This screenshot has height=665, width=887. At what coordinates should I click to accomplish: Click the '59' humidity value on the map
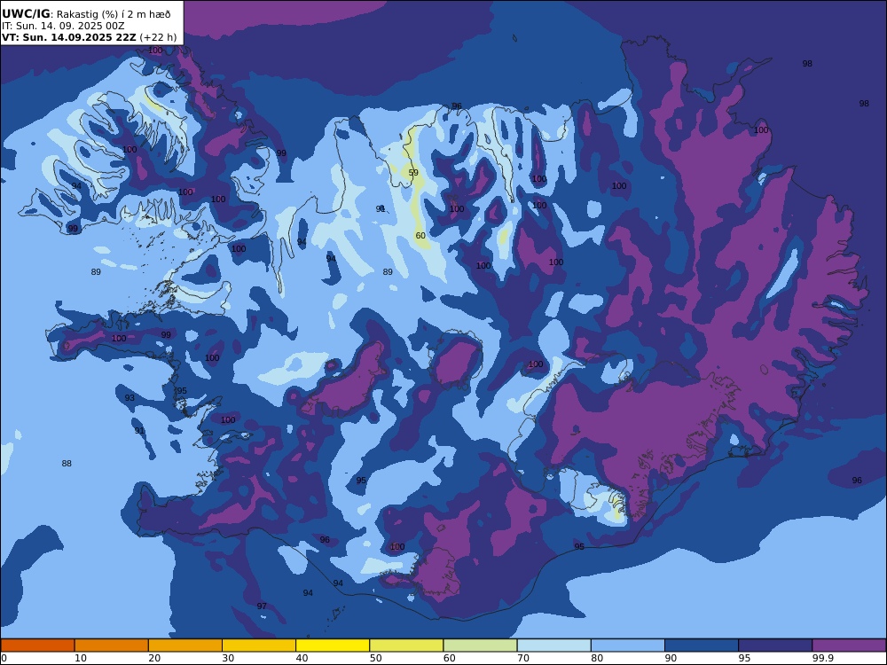pos(413,173)
